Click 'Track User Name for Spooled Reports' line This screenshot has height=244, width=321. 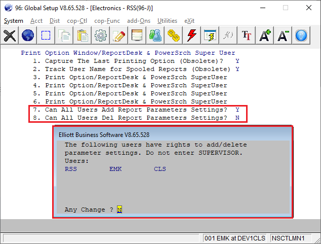click(x=132, y=69)
